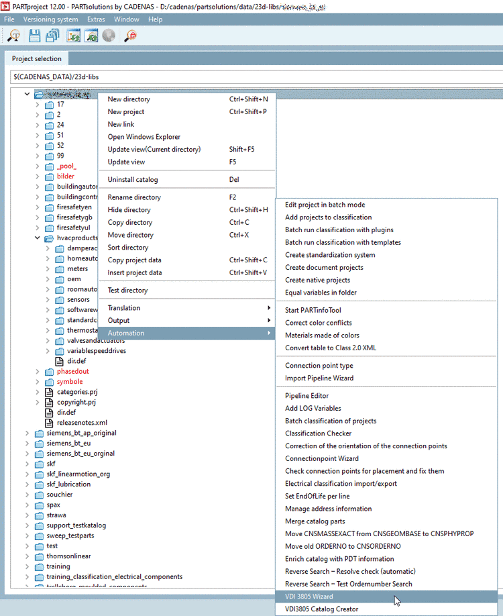Screen dimensions: 503x616
Task: Click the PARTproject app icon in title bar
Action: 5,6
